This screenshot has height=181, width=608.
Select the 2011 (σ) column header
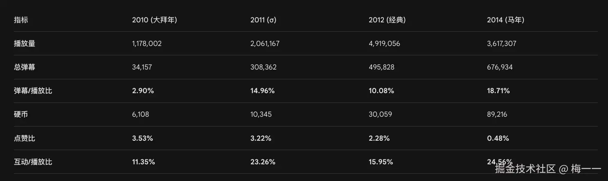pos(263,20)
